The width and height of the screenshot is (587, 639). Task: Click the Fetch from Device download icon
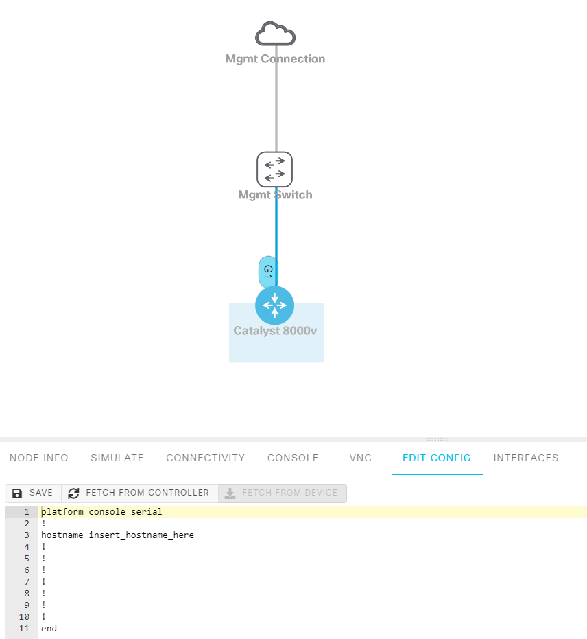click(x=230, y=493)
